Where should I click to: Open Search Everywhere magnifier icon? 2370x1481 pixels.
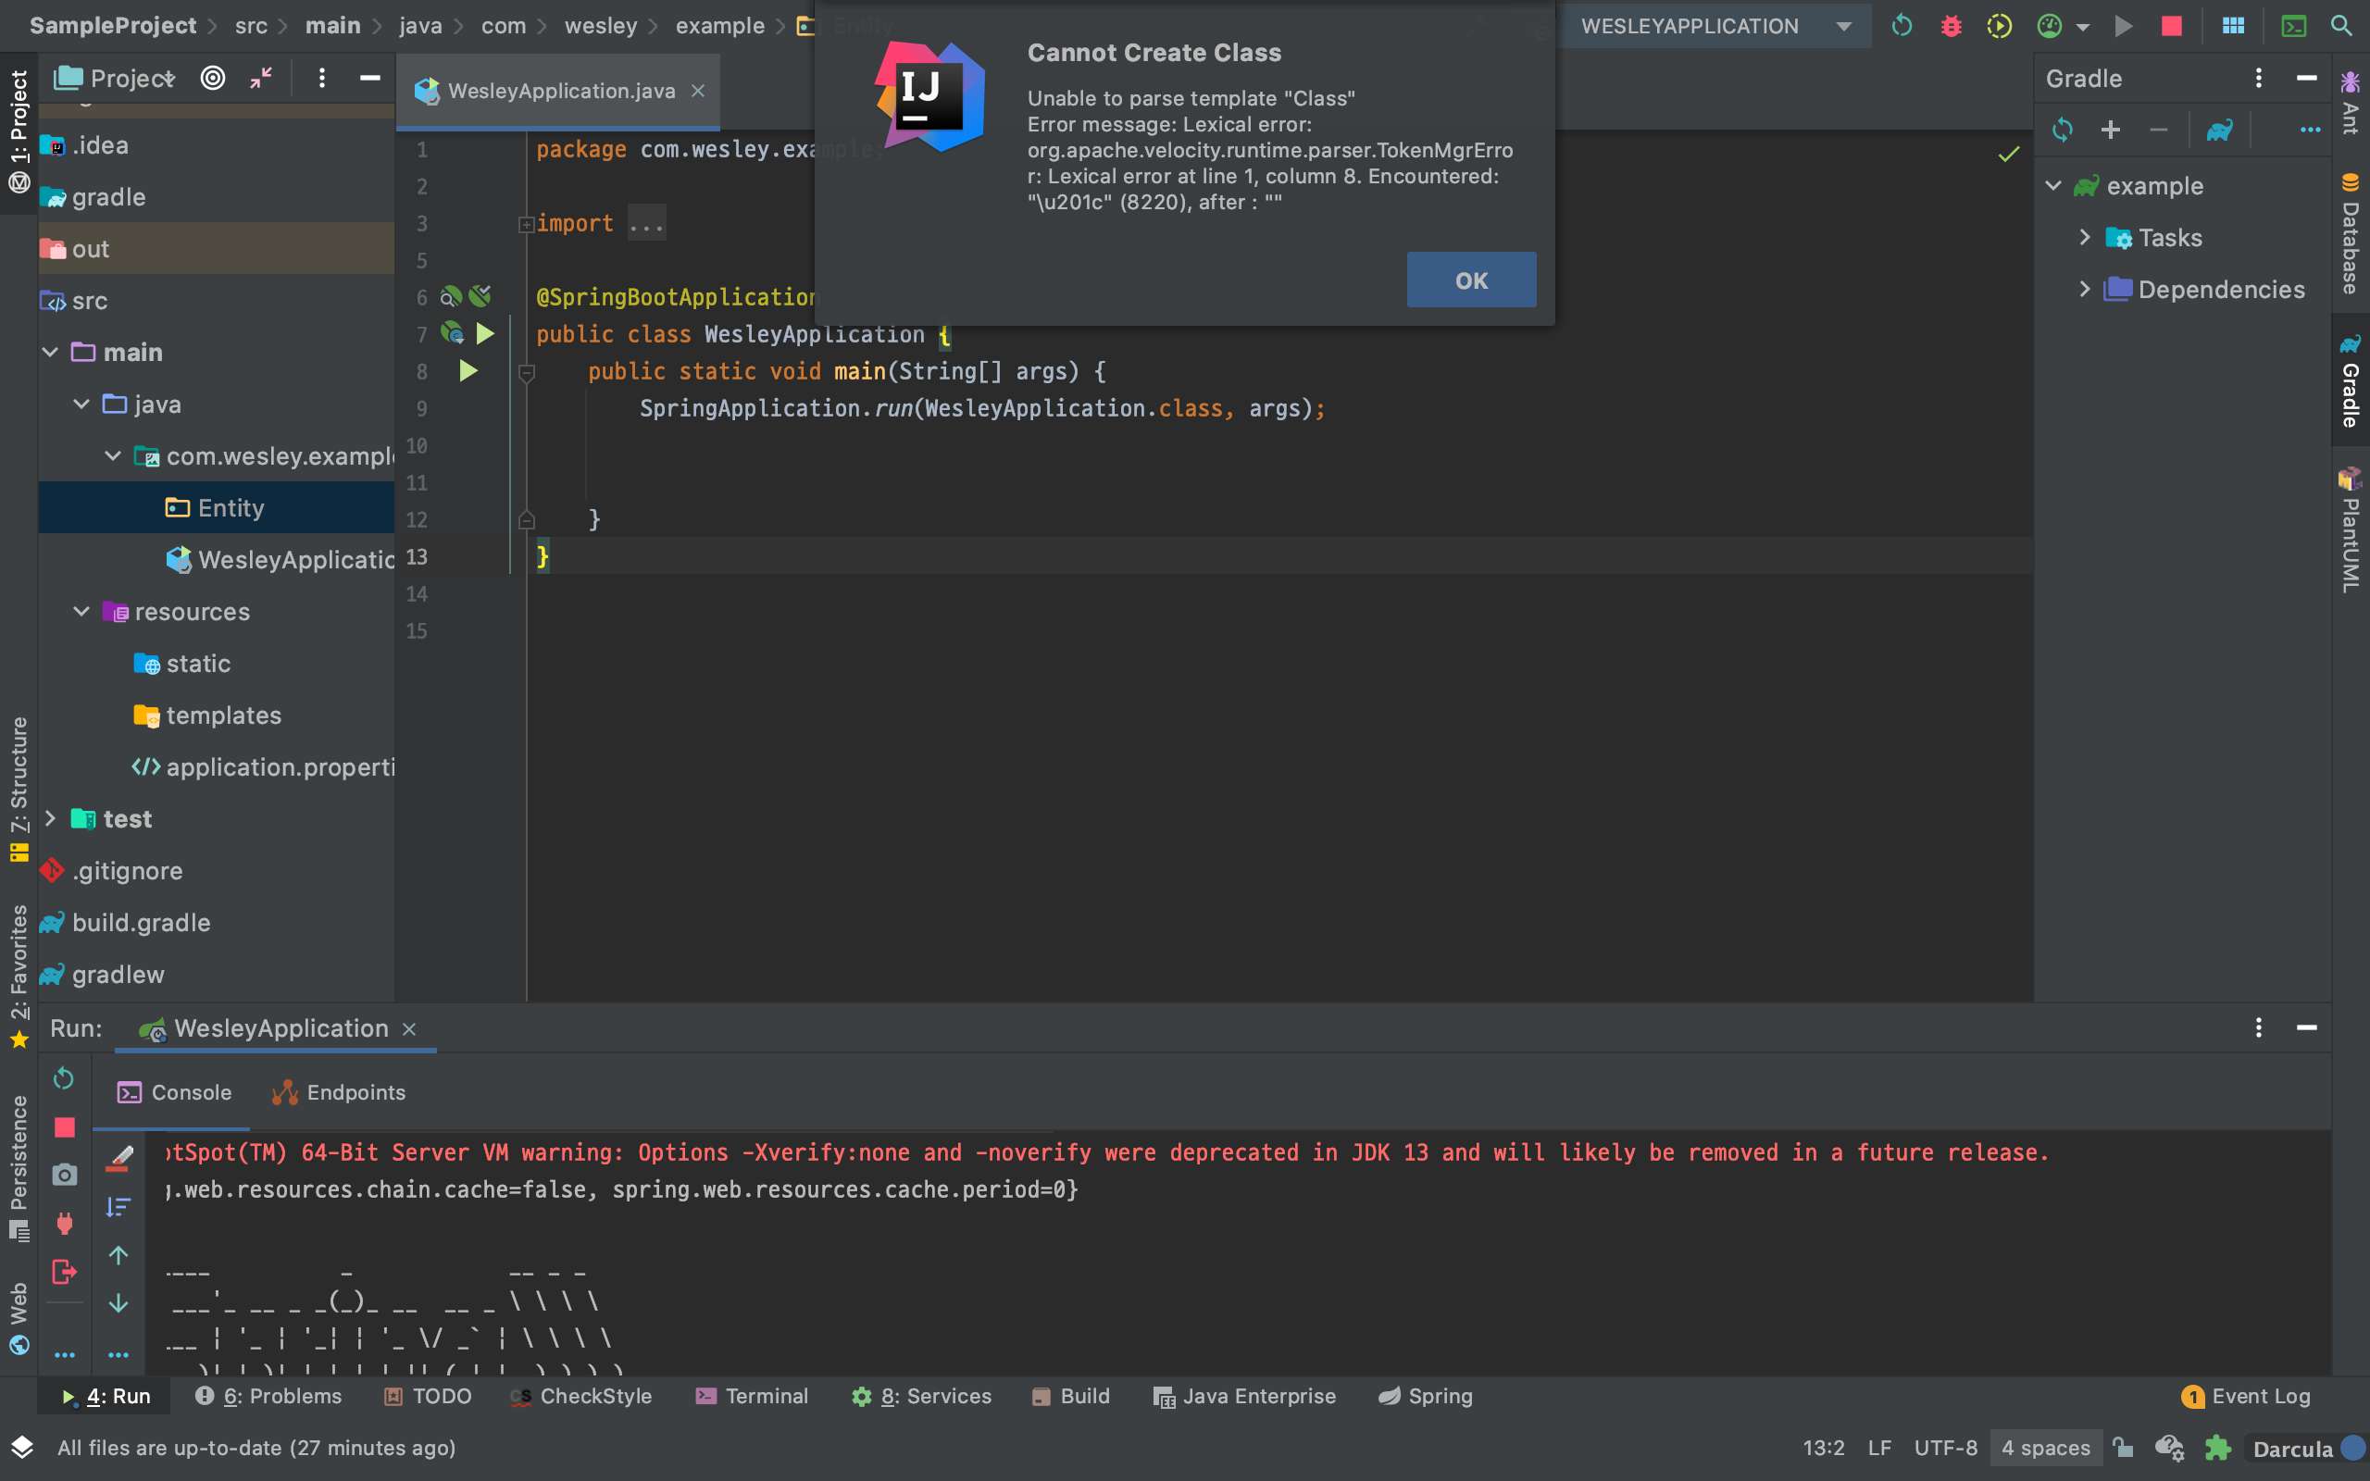point(2341,26)
